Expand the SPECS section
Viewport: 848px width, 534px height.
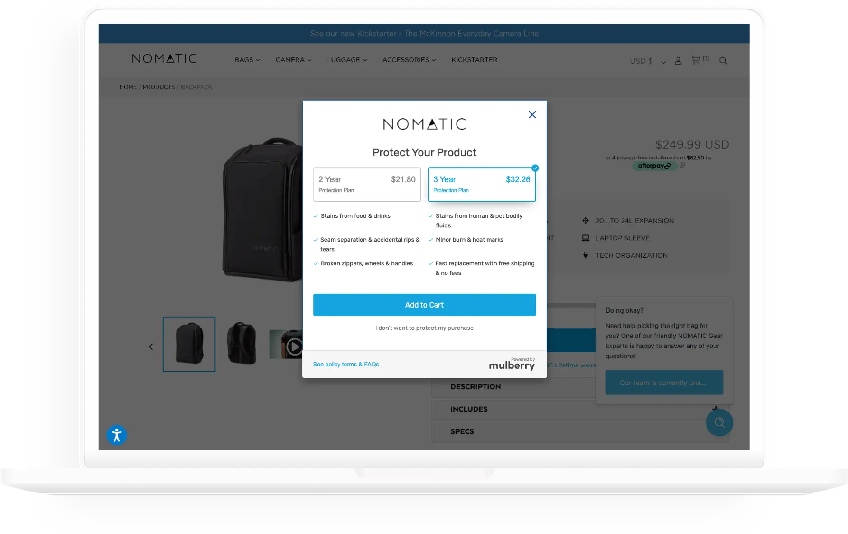tap(580, 431)
